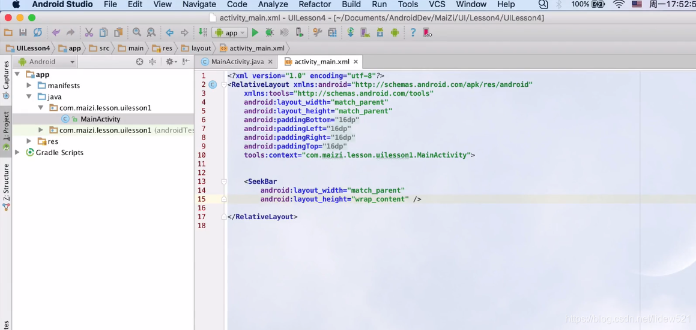Collapse the java folder
Screen dimensions: 696x330
point(29,96)
